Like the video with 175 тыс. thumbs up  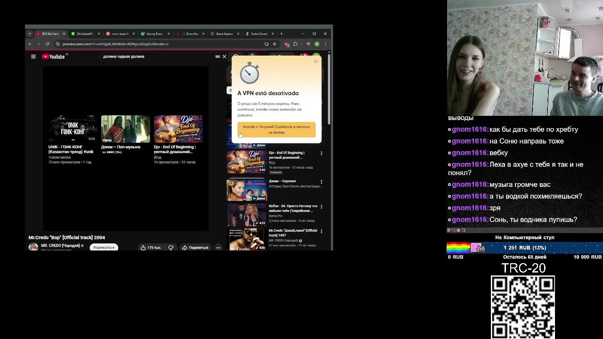click(x=151, y=248)
